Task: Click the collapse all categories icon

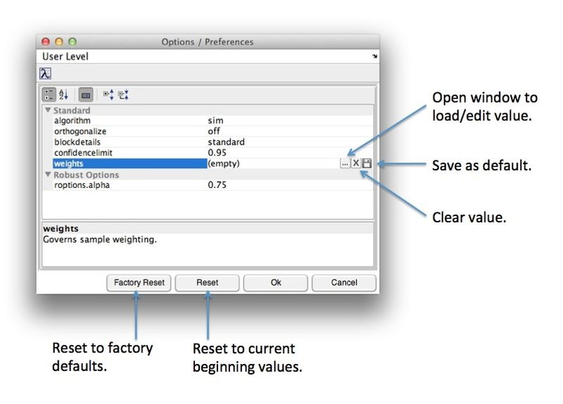Action: click(x=123, y=94)
